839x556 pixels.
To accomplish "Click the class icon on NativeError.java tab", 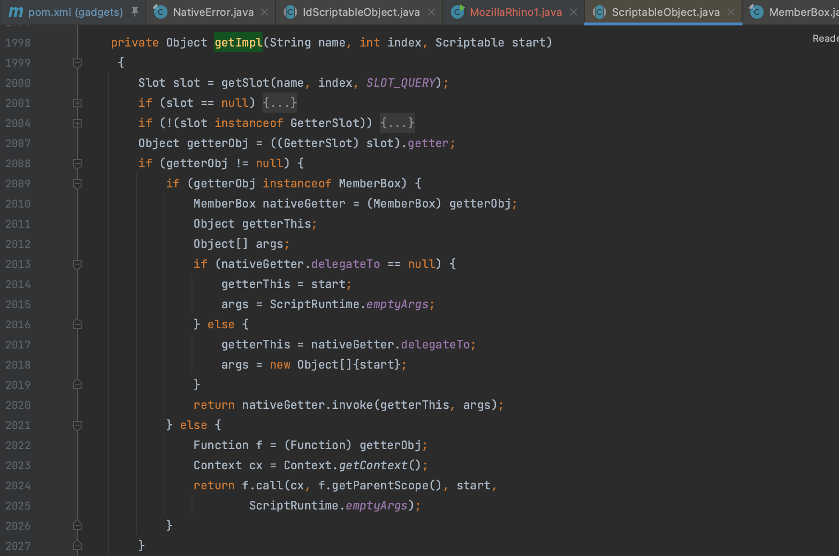I will pos(160,12).
